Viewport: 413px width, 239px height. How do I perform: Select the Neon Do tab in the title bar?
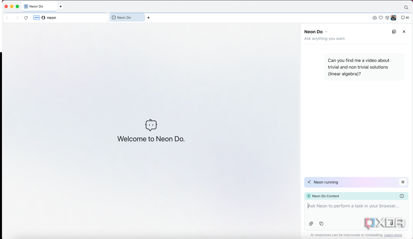pos(39,6)
